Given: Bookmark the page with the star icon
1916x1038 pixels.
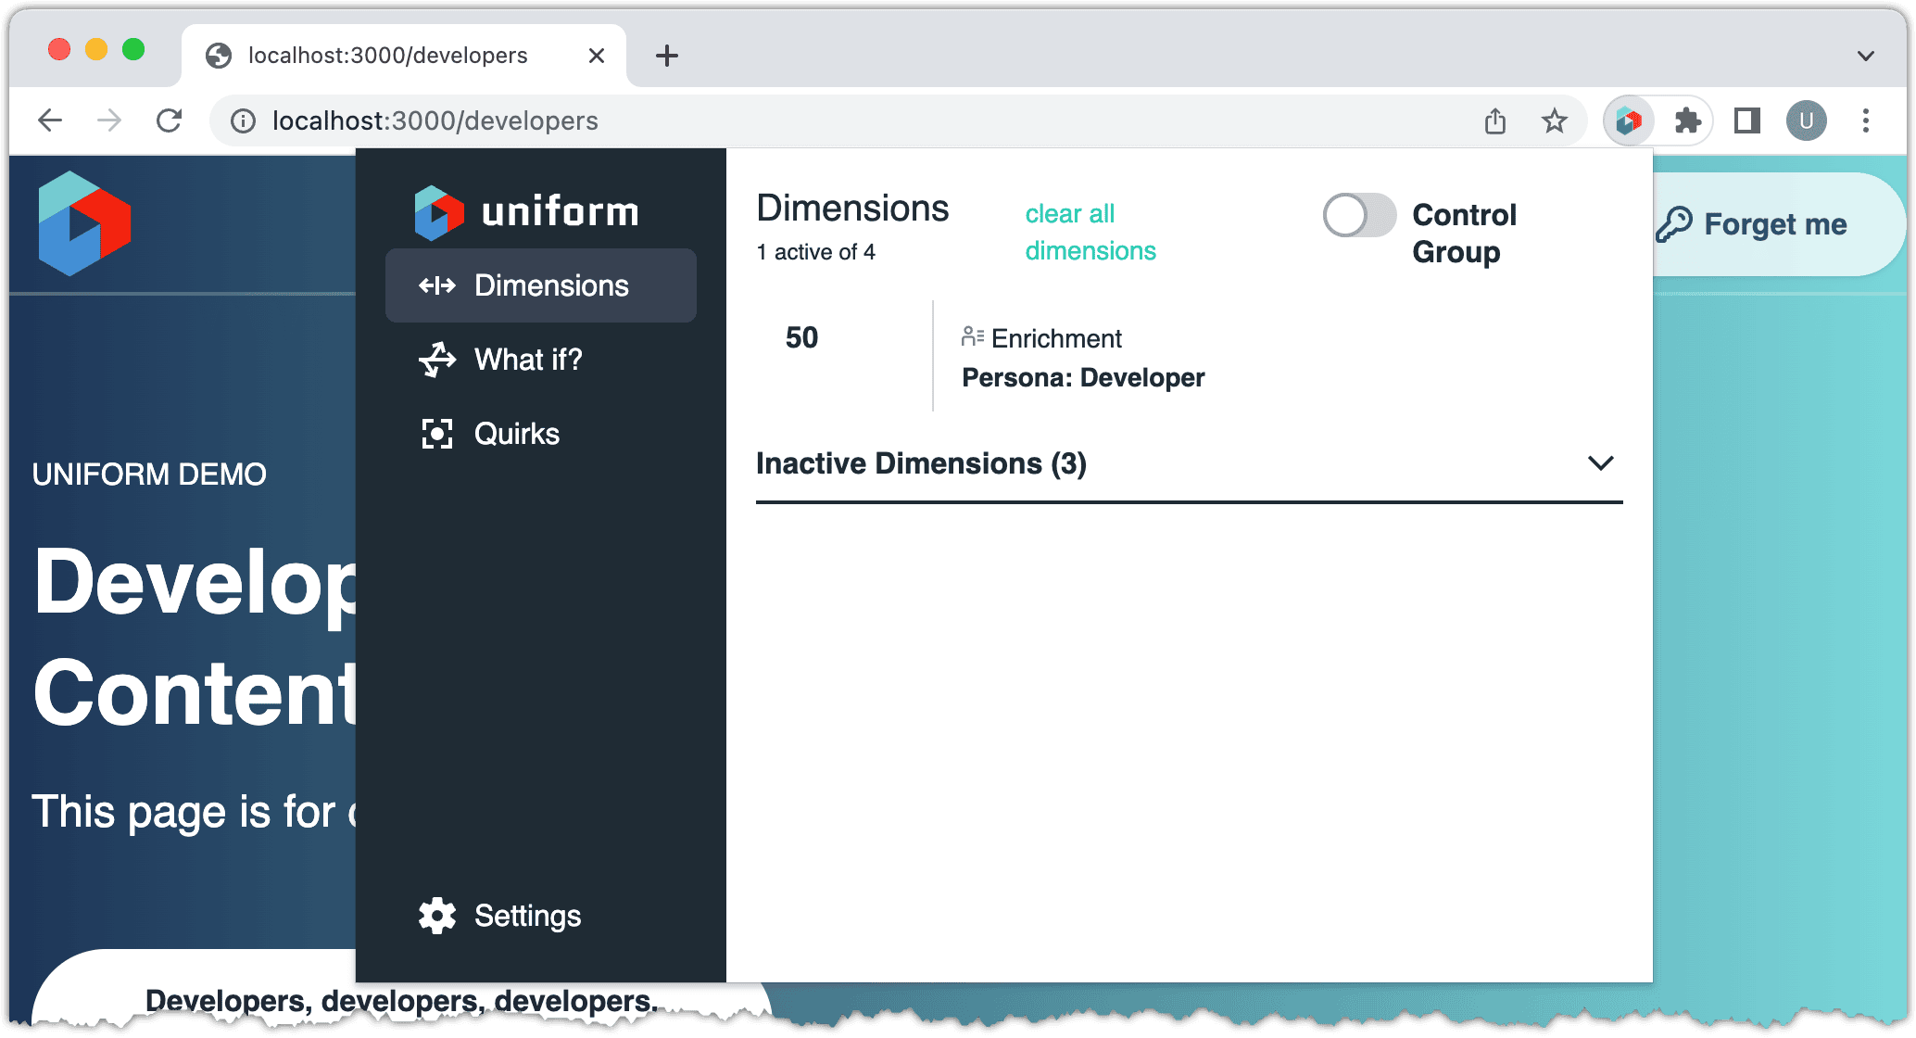Looking at the screenshot, I should (1554, 120).
